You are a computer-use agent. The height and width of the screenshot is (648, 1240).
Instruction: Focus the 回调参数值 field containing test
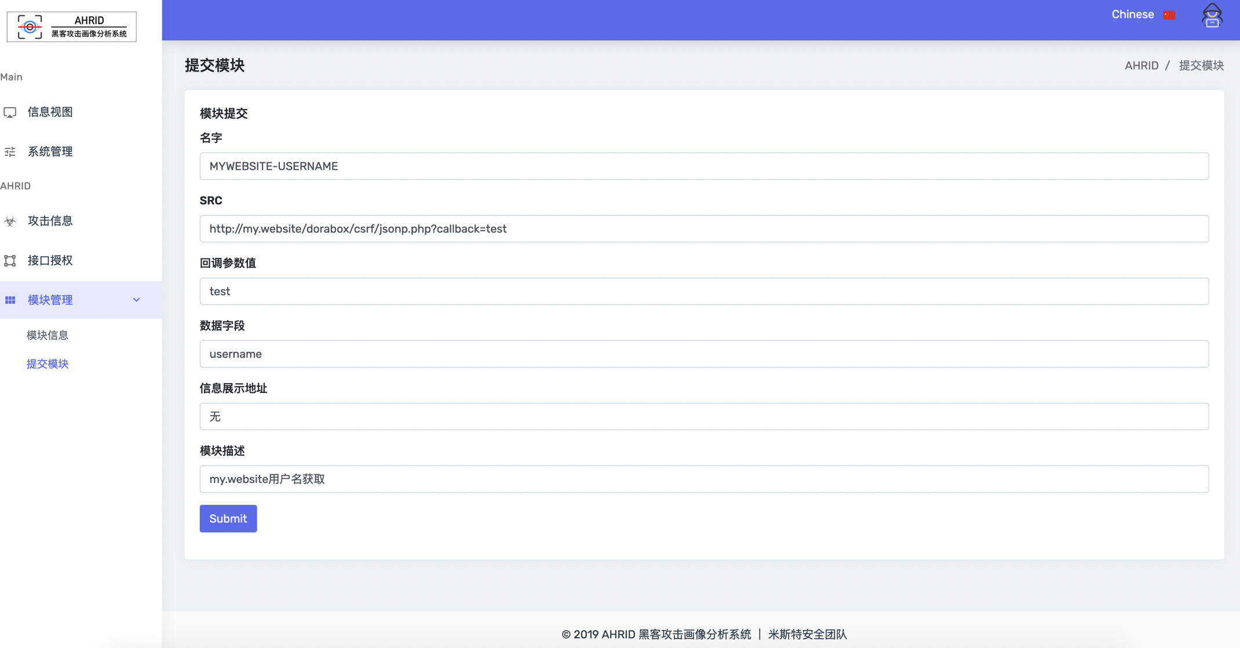[x=703, y=292]
